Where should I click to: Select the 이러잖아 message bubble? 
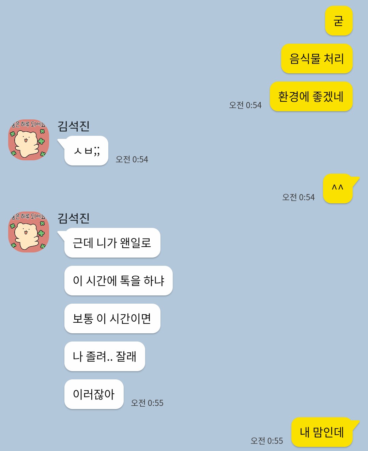click(x=94, y=394)
